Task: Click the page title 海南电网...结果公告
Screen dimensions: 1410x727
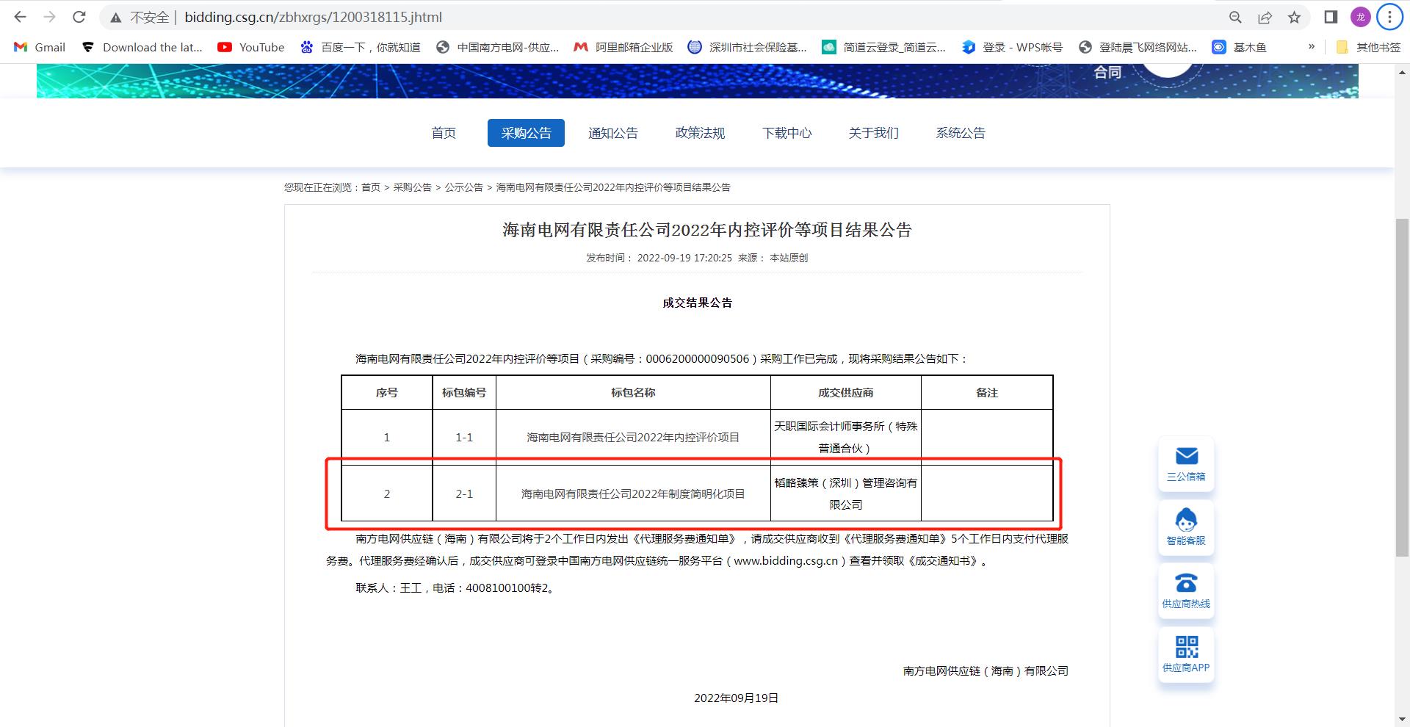Action: (707, 230)
